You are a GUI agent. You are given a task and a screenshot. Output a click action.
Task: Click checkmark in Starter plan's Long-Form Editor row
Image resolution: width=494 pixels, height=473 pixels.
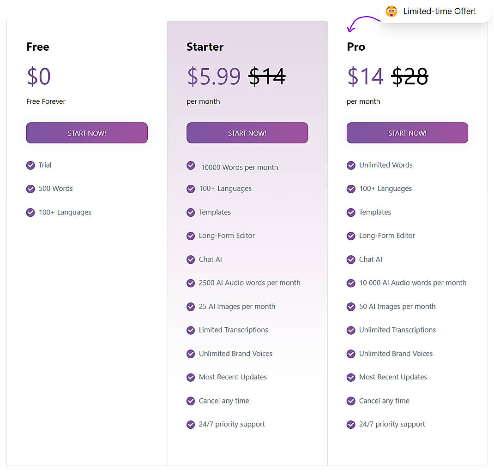tap(191, 236)
